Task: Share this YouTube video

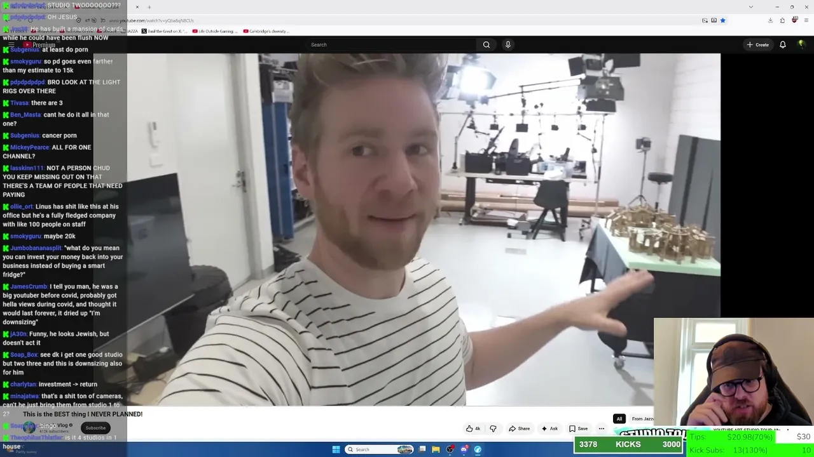Action: (x=519, y=428)
